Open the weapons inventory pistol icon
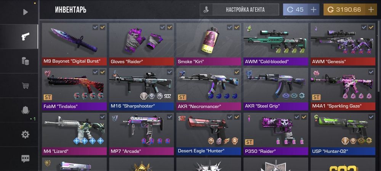 coord(25,36)
